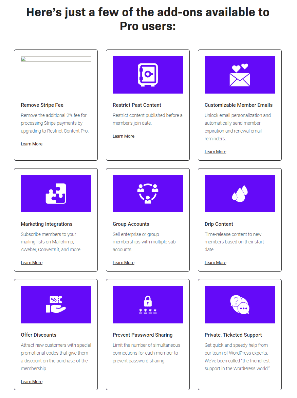
Task: Click the padlock icon for Prevent Password Sharing
Action: (148, 304)
